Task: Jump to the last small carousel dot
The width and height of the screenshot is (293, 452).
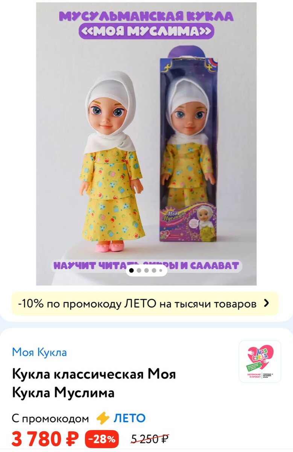Action: 161,270
